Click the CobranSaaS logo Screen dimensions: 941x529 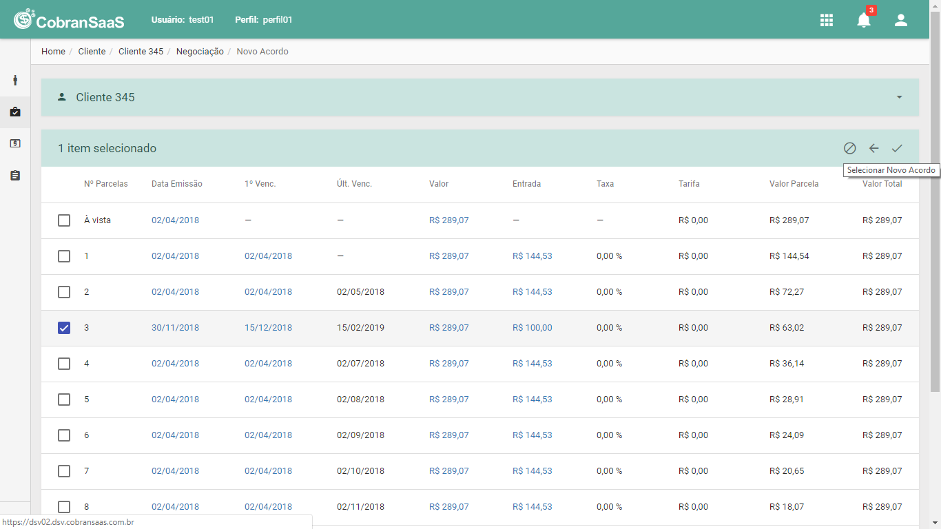69,20
